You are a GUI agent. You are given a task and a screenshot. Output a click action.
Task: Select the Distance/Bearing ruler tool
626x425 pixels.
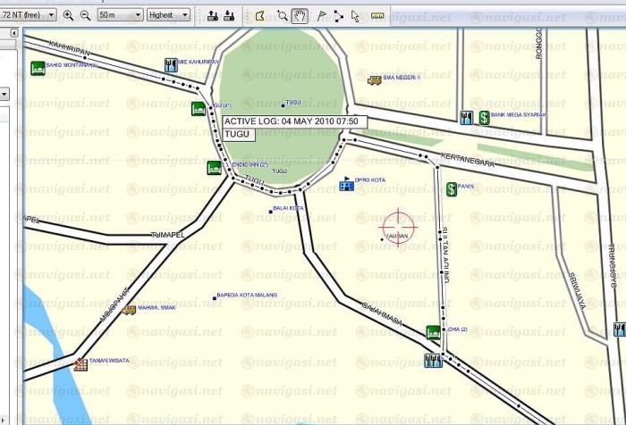376,15
